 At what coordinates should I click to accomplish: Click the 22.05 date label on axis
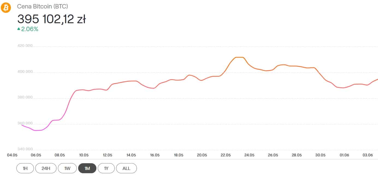point(226,155)
